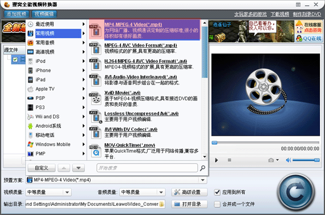Image resolution: width=325 pixels, height=215 pixels.
Task: Click the iPad device icon
Action: pyautogui.click(x=30, y=80)
